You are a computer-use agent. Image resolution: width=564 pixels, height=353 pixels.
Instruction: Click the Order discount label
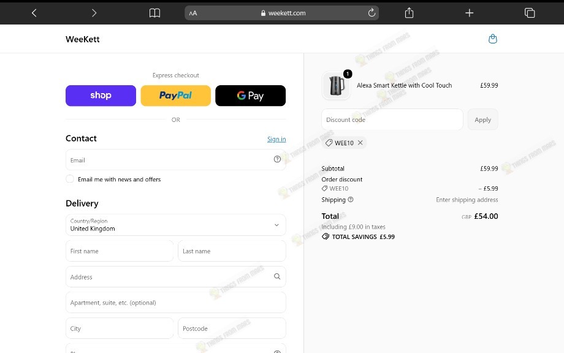tap(341, 179)
